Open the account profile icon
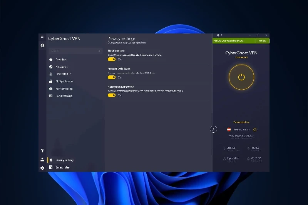Screen dimensions: 308x205 pos(42,160)
